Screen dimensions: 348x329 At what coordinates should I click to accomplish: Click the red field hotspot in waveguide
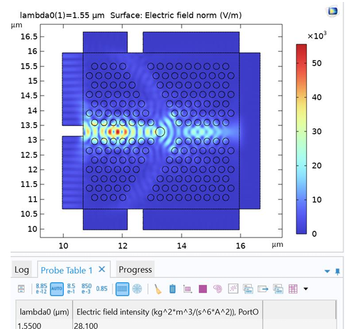coord(117,132)
